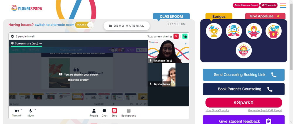This screenshot has width=293, height=124.
Task: Open the Chat panel
Action: 105,113
